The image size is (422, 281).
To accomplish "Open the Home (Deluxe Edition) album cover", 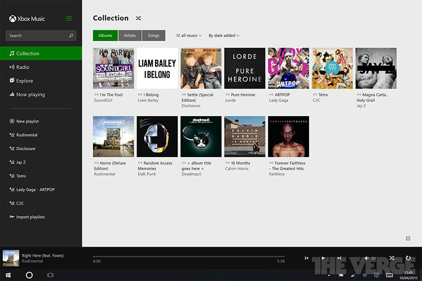I will tap(113, 137).
